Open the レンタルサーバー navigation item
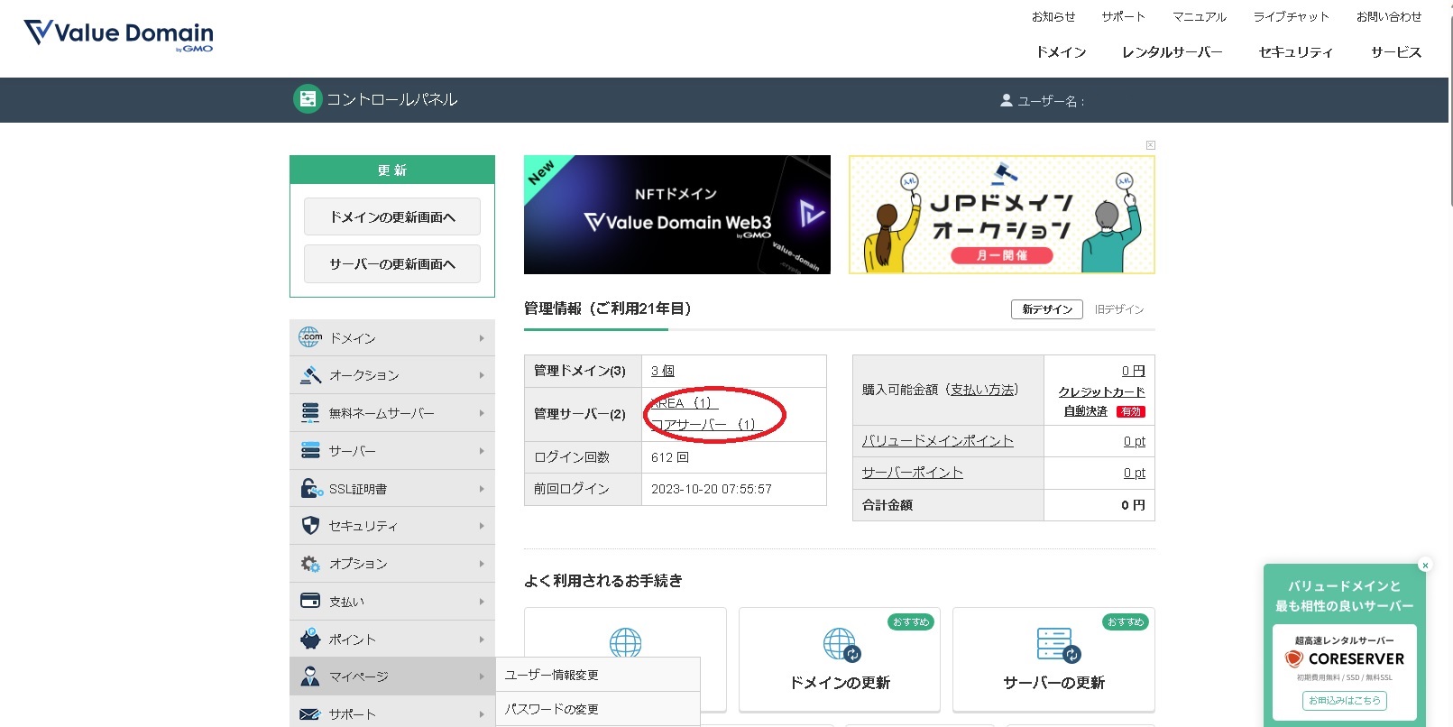Screen dimensions: 1453x727 coord(1172,52)
